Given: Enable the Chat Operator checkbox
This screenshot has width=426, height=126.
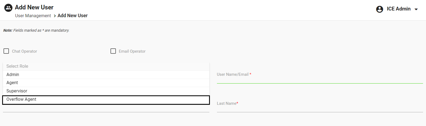Looking at the screenshot, I should [6, 51].
